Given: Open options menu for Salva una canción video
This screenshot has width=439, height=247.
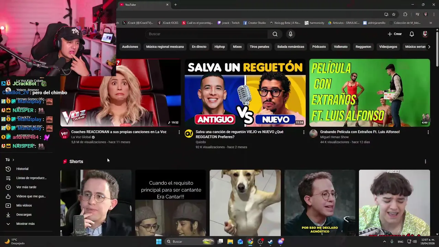Looking at the screenshot, I should [304, 132].
